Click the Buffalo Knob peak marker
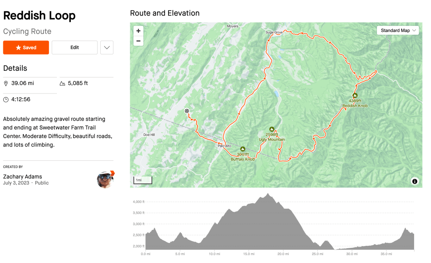 tap(243, 149)
